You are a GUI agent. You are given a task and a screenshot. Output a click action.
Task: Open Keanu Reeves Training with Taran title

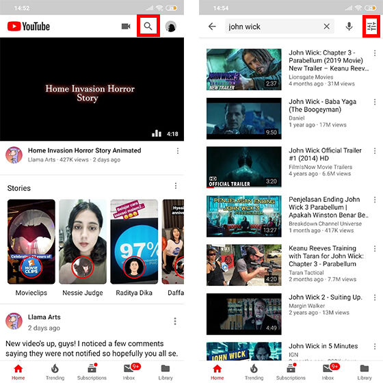[x=326, y=256]
